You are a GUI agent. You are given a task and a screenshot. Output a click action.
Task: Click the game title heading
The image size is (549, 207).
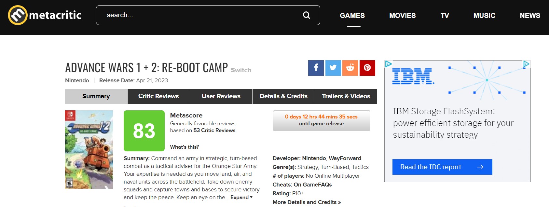click(x=146, y=68)
